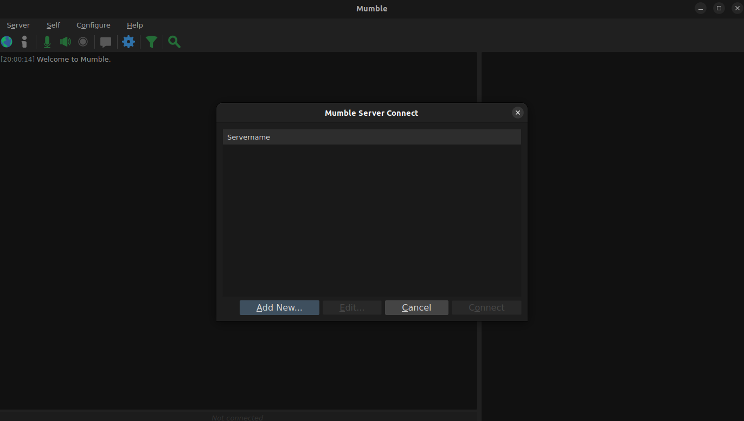Open server information via the info icon
This screenshot has width=744, height=421.
pos(24,42)
